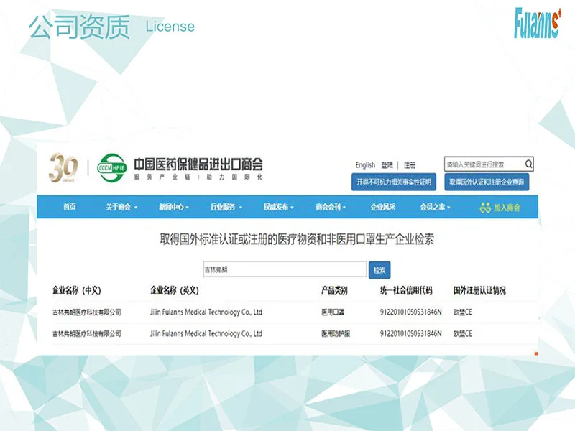
Task: Expand the 会员之家 dropdown menu
Action: pos(436,207)
